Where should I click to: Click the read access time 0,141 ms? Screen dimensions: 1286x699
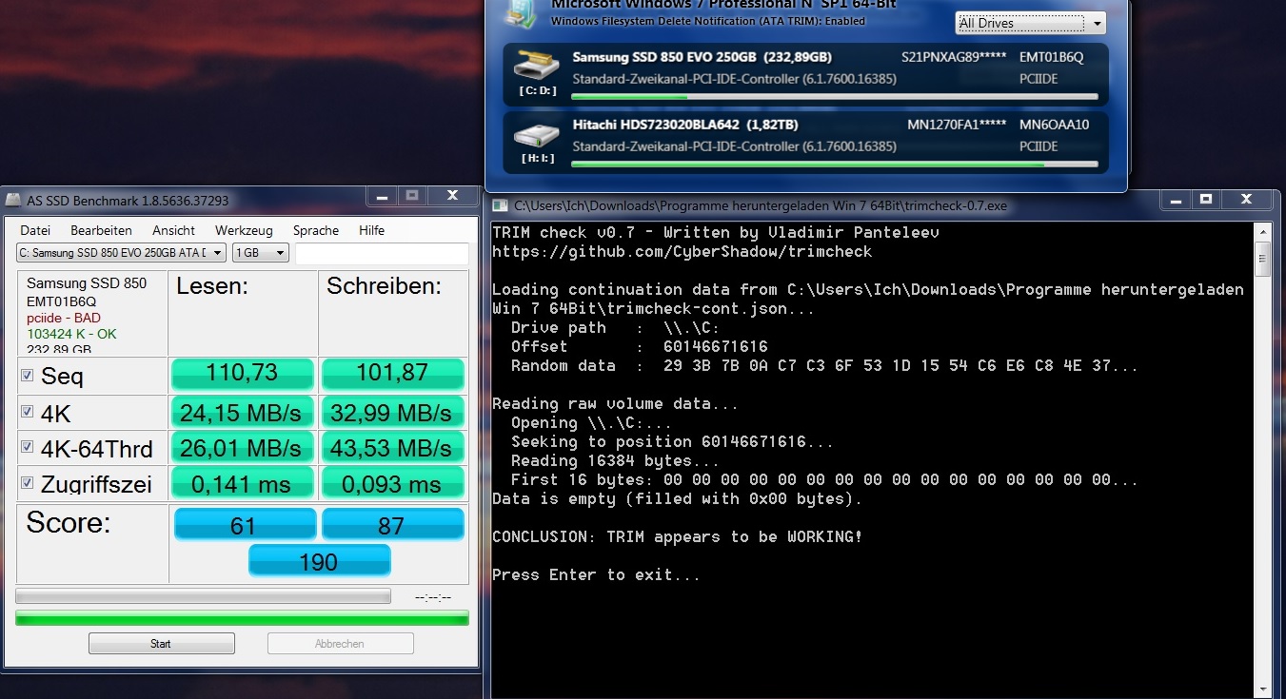(x=243, y=483)
